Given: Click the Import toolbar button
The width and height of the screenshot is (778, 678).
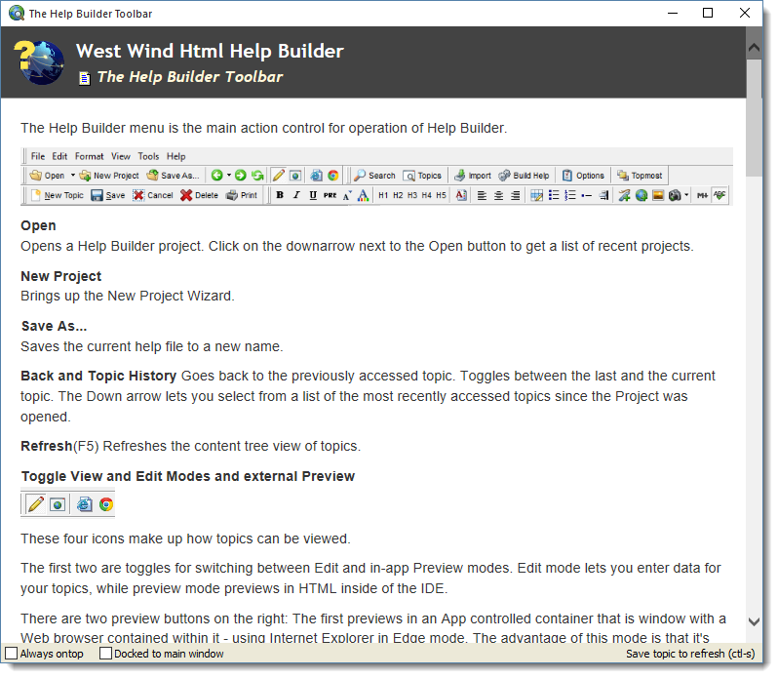Looking at the screenshot, I should (473, 176).
